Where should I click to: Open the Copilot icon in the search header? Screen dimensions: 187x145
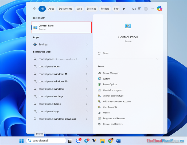(x=159, y=9)
